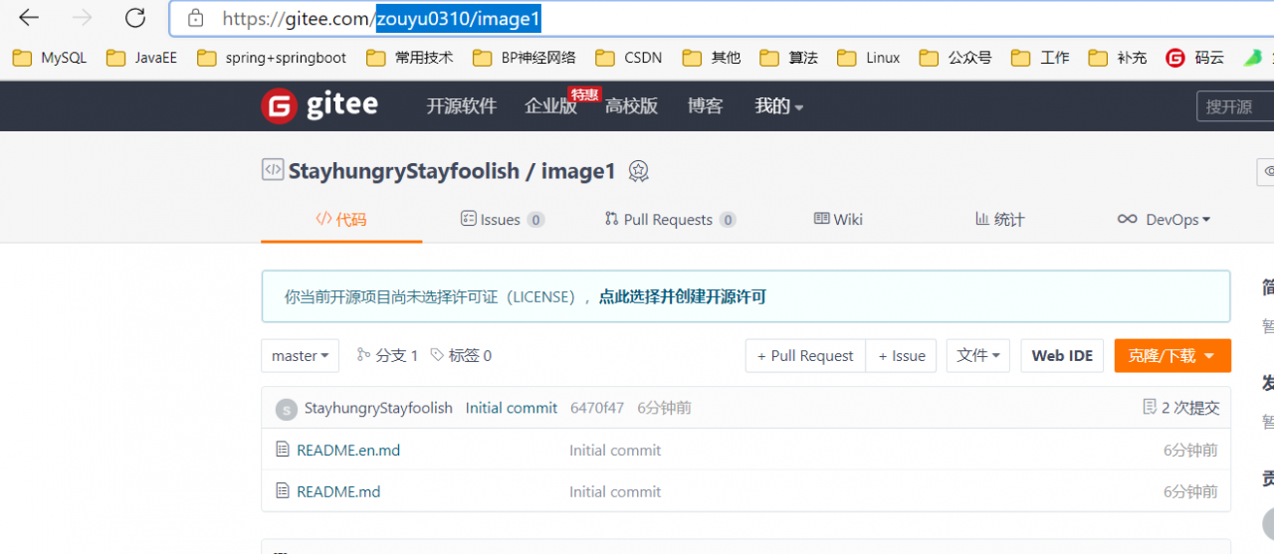Open the README.md file
The width and height of the screenshot is (1274, 554).
[x=338, y=491]
